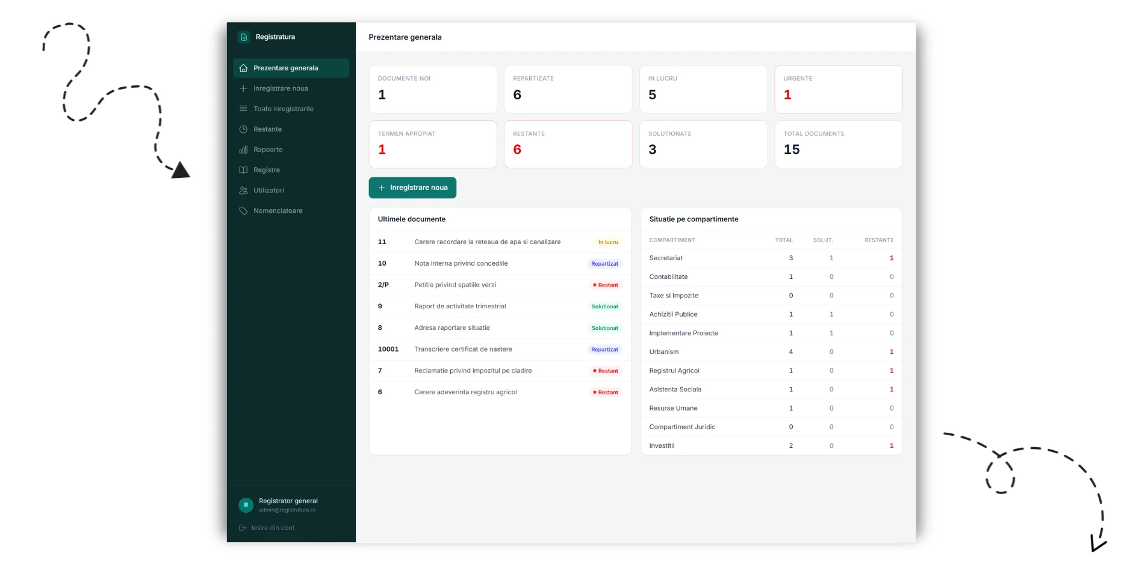Screen dimensions: 1142x565
Task: Click the 'Resurse Umane' row
Action: click(771, 409)
